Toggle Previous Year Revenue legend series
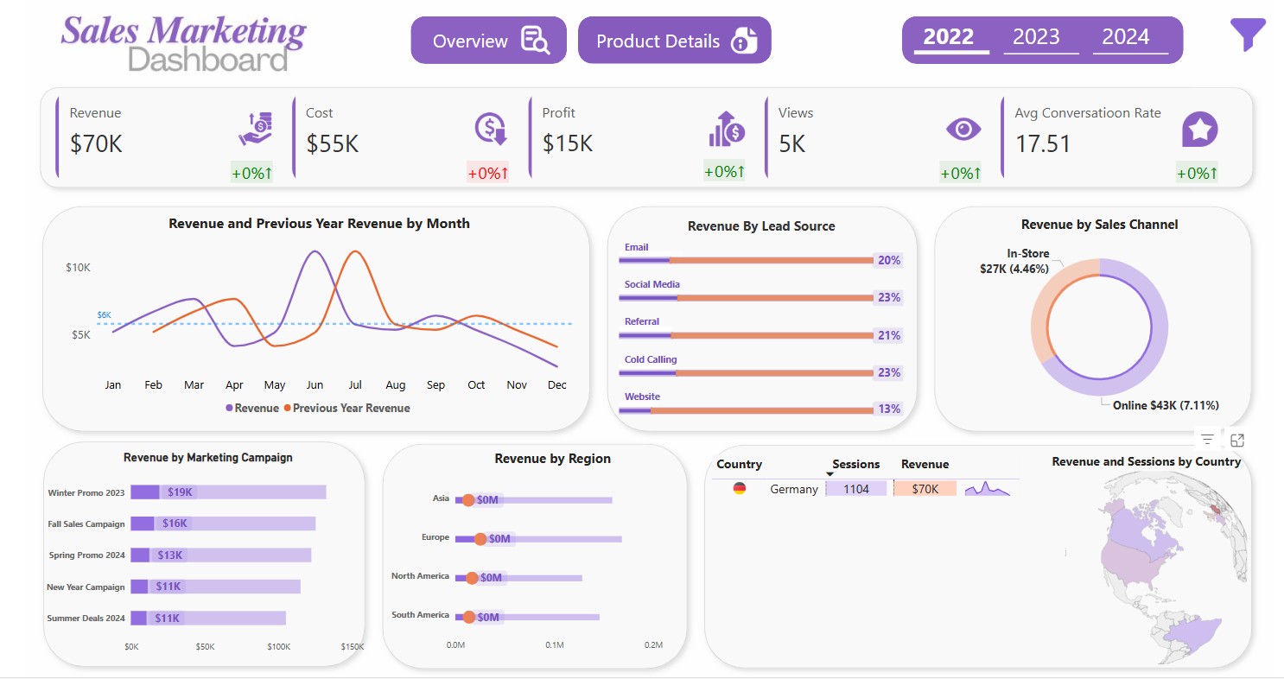 (x=347, y=408)
